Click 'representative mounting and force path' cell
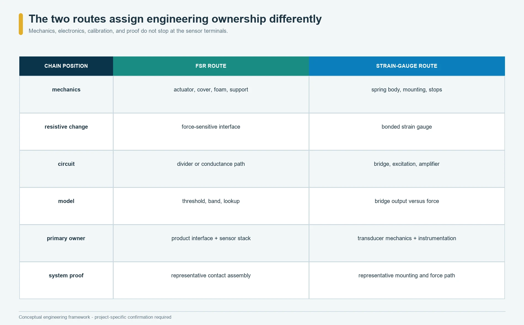This screenshot has height=325, width=524. [x=407, y=280]
